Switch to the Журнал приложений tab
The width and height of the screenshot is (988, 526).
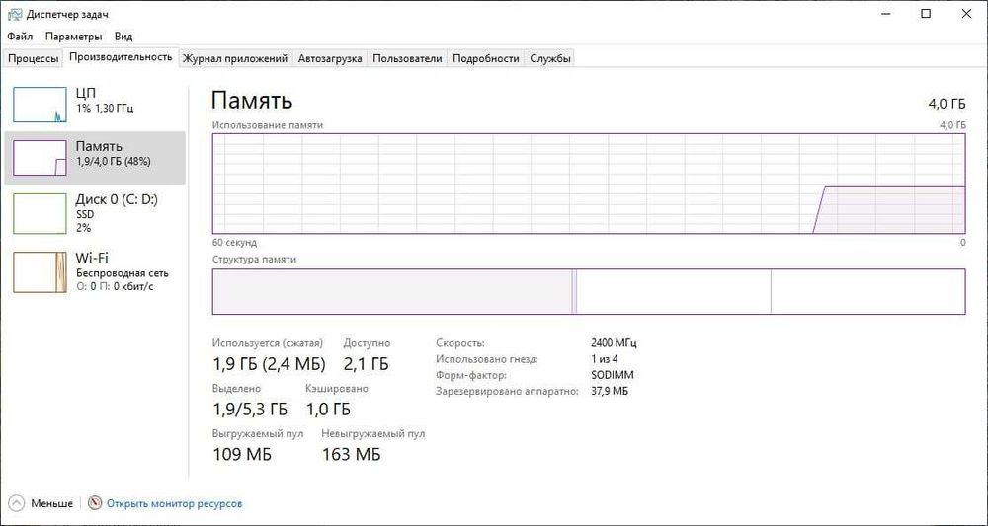click(235, 58)
